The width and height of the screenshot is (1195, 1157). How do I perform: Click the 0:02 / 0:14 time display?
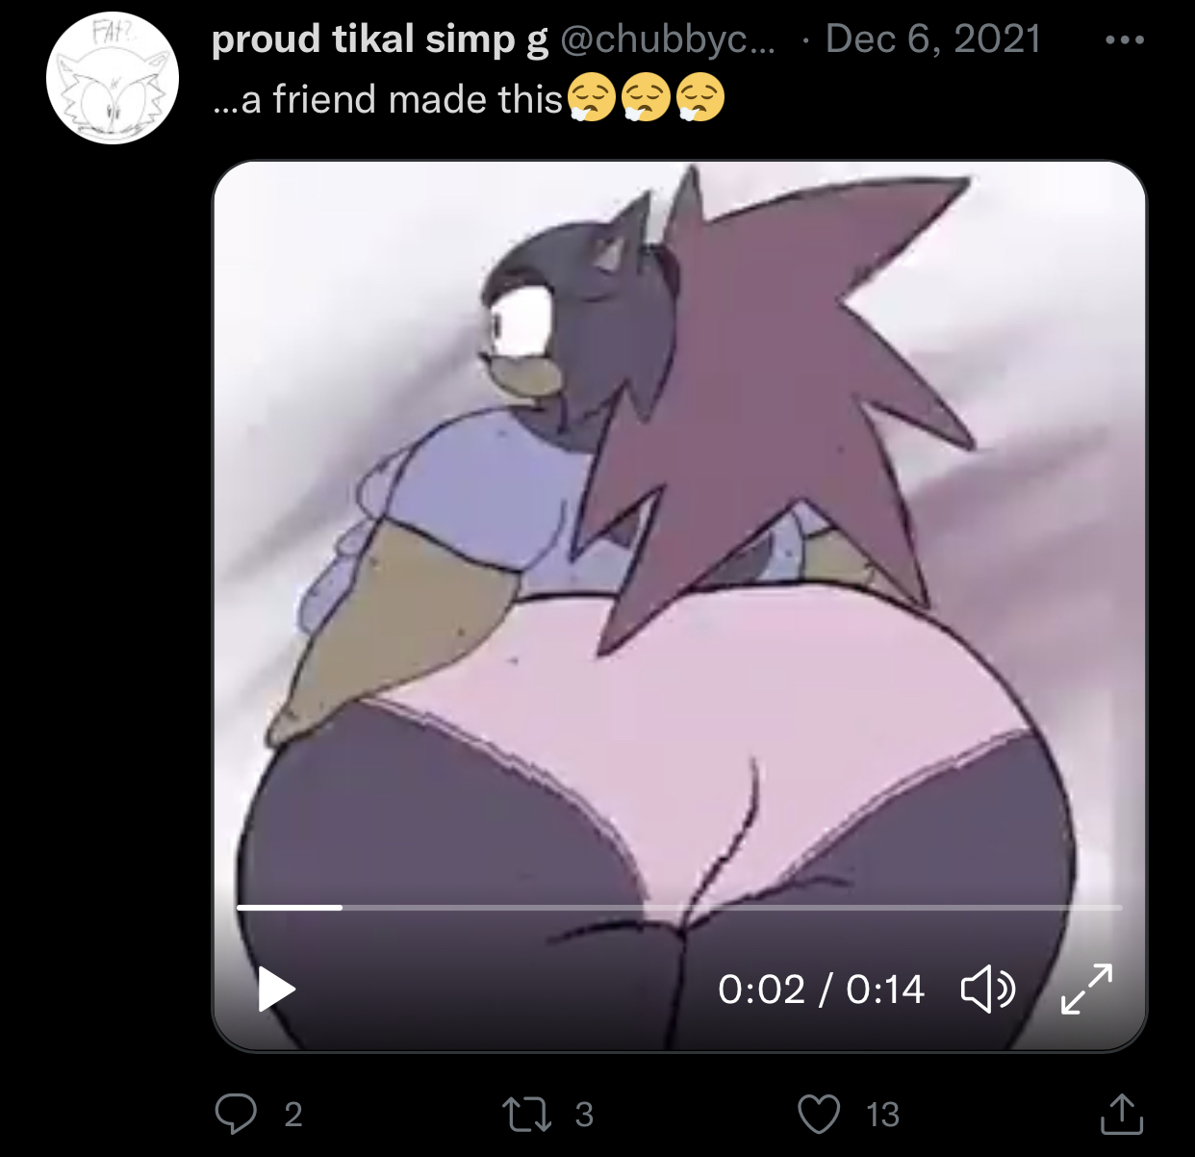tap(821, 990)
